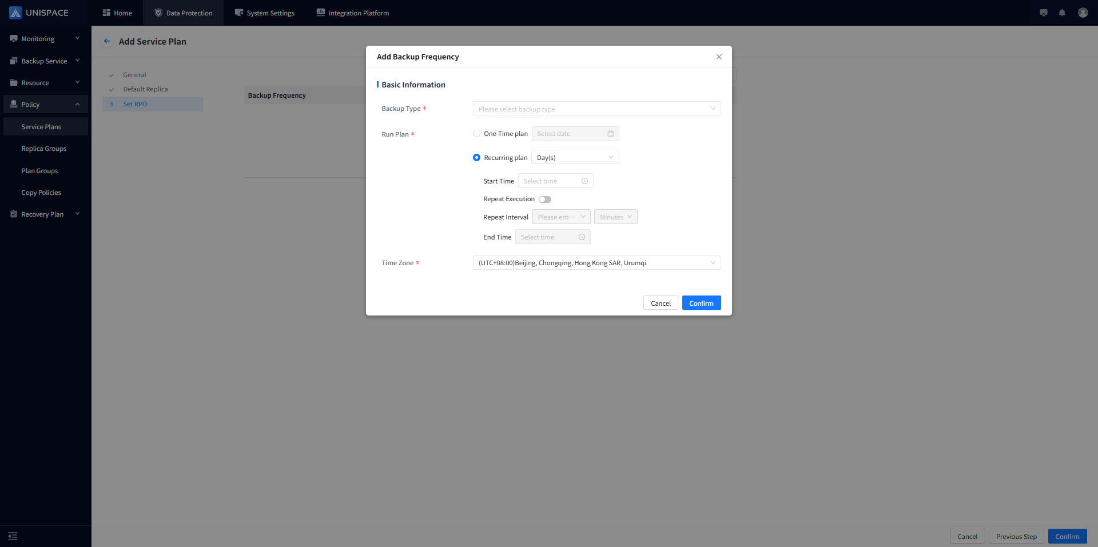Open the notifications bell icon

pos(1062,13)
